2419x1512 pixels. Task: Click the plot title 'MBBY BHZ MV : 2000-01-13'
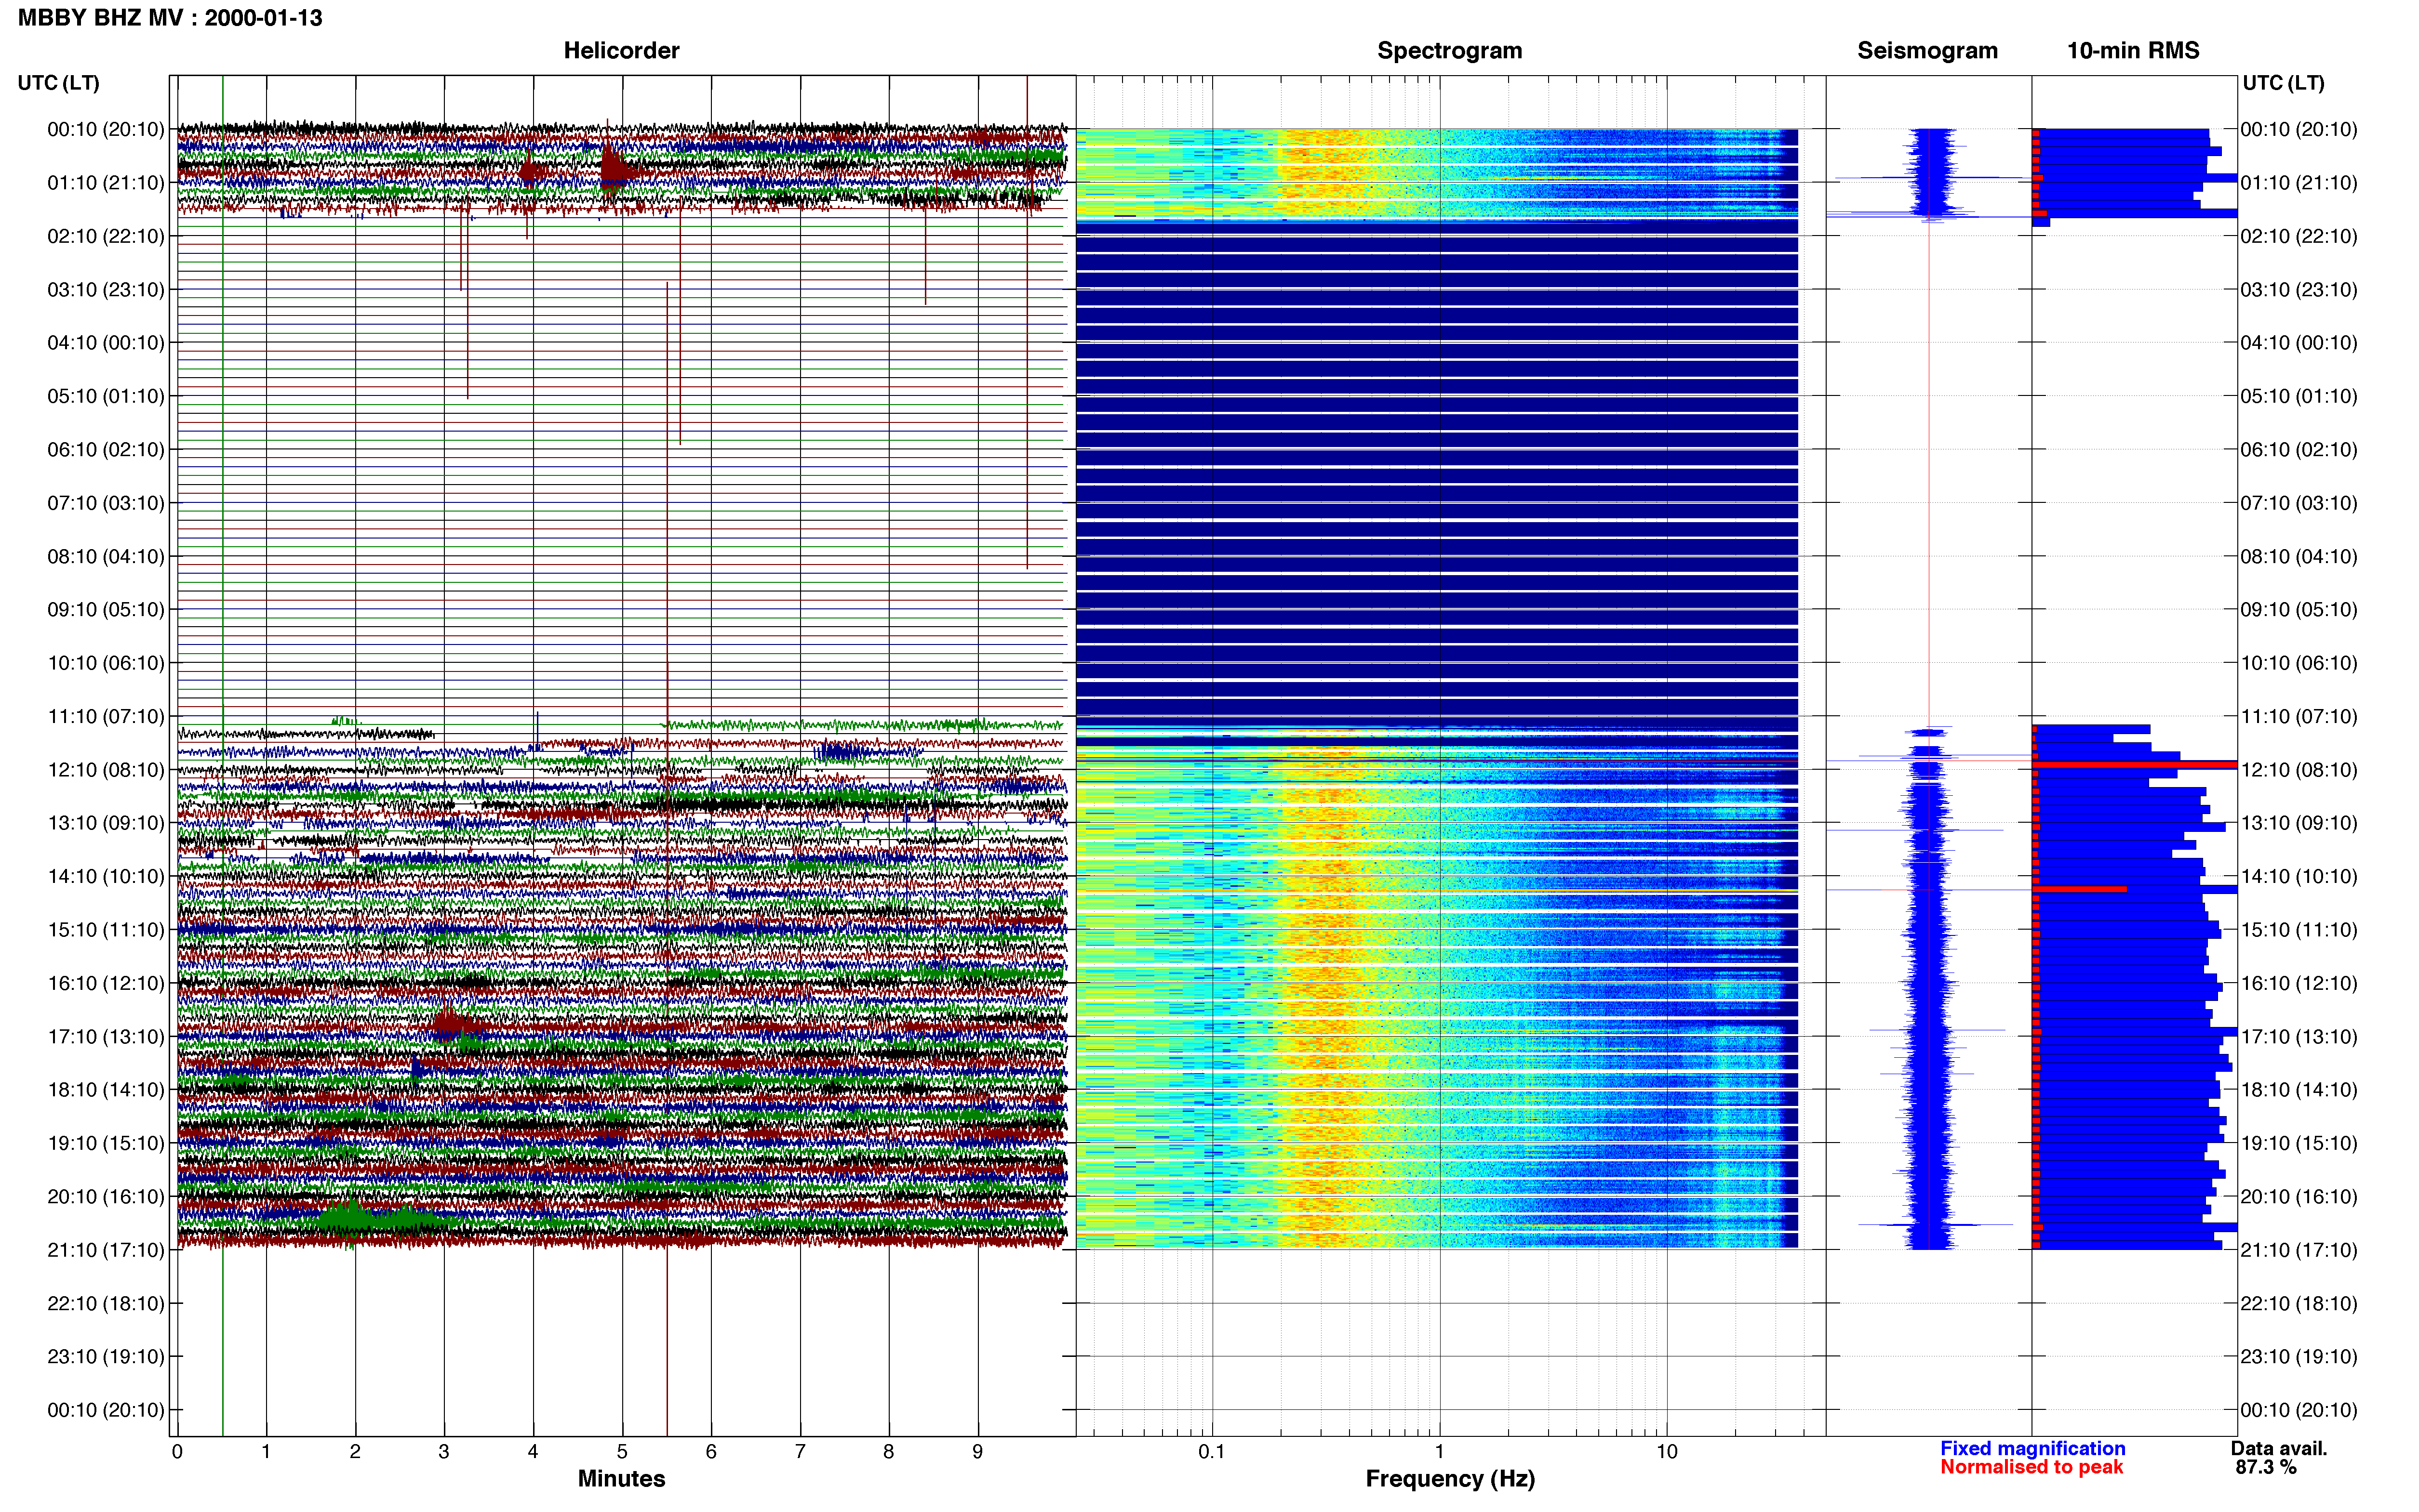[x=170, y=17]
